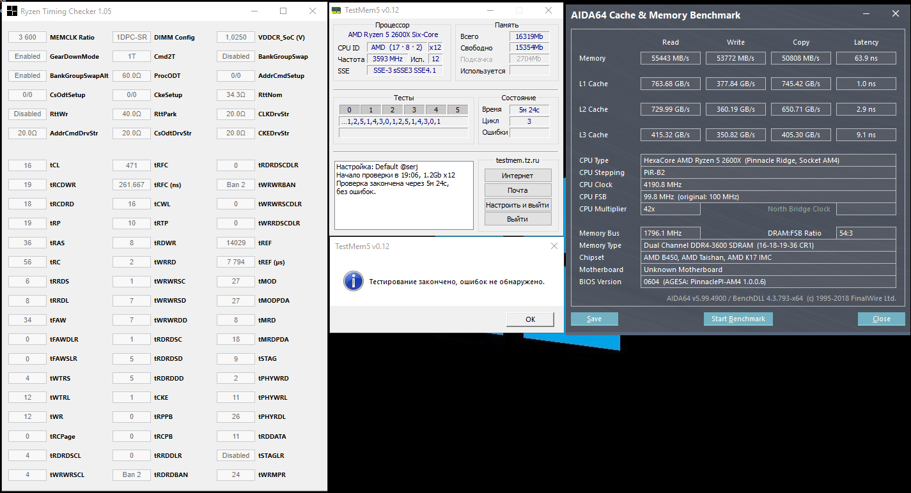
Task: Click the Настроить и выйти button
Action: (517, 205)
